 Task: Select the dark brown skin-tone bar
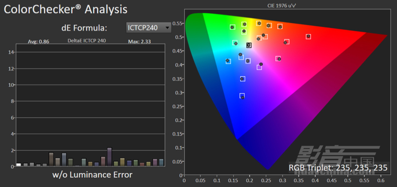51,159
